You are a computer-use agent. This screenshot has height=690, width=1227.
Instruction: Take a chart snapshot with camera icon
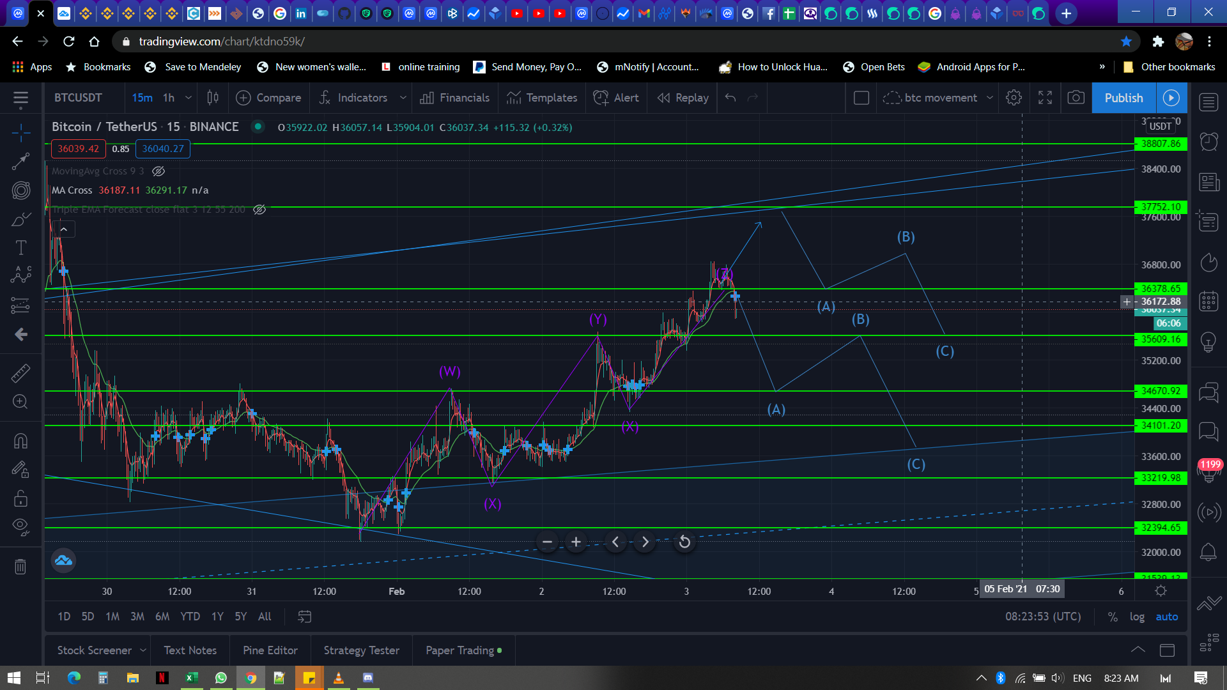[1076, 98]
